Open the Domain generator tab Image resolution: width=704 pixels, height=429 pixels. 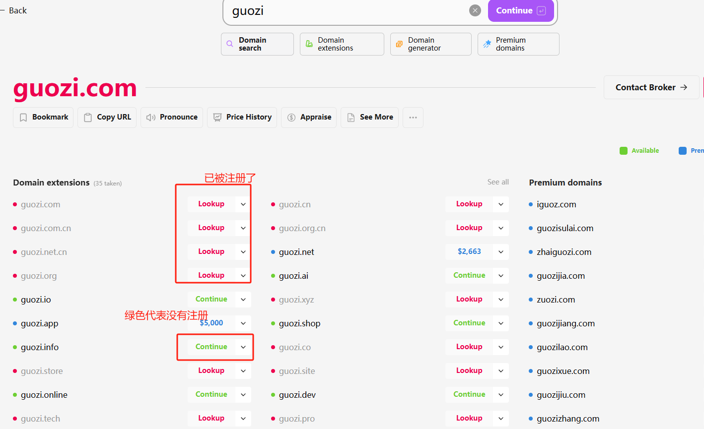[x=430, y=44]
